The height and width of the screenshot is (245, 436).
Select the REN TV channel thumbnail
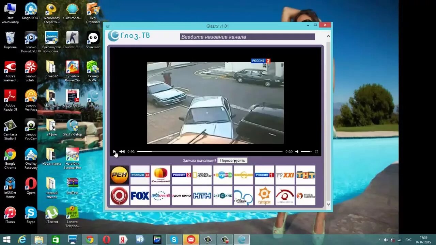pos(119,175)
